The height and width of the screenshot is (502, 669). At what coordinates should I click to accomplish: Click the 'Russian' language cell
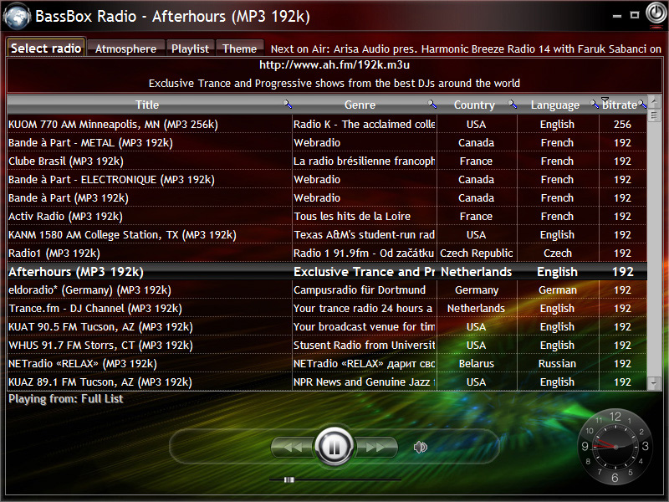(x=557, y=363)
